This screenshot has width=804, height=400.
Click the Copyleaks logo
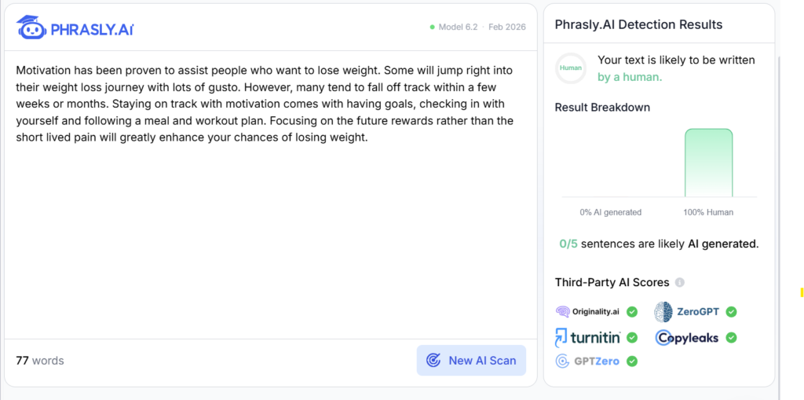[687, 338]
